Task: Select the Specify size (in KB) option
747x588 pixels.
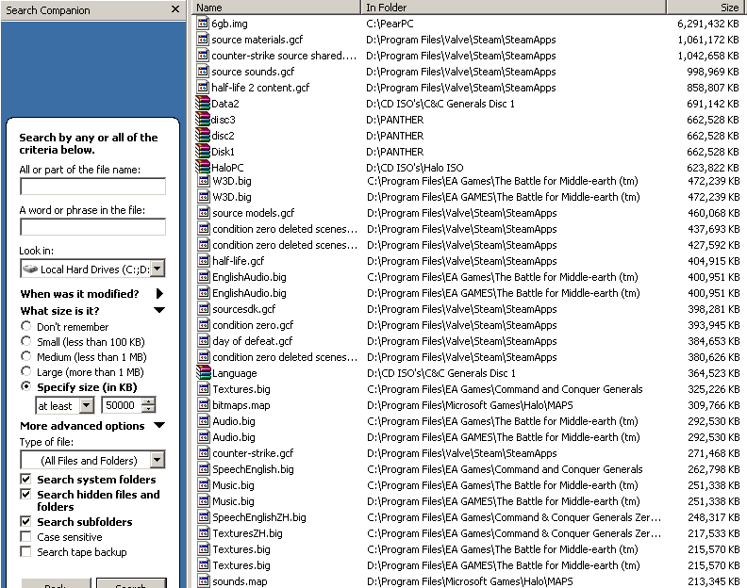Action: (26, 386)
